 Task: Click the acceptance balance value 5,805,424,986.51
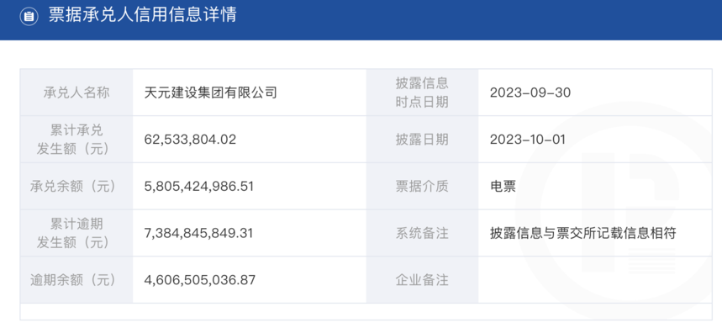[x=199, y=186]
